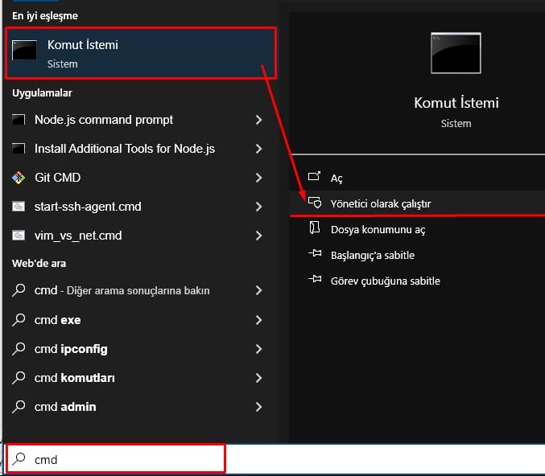The width and height of the screenshot is (545, 476).
Task: Expand the Node.js command prompt chevron
Action: click(258, 120)
